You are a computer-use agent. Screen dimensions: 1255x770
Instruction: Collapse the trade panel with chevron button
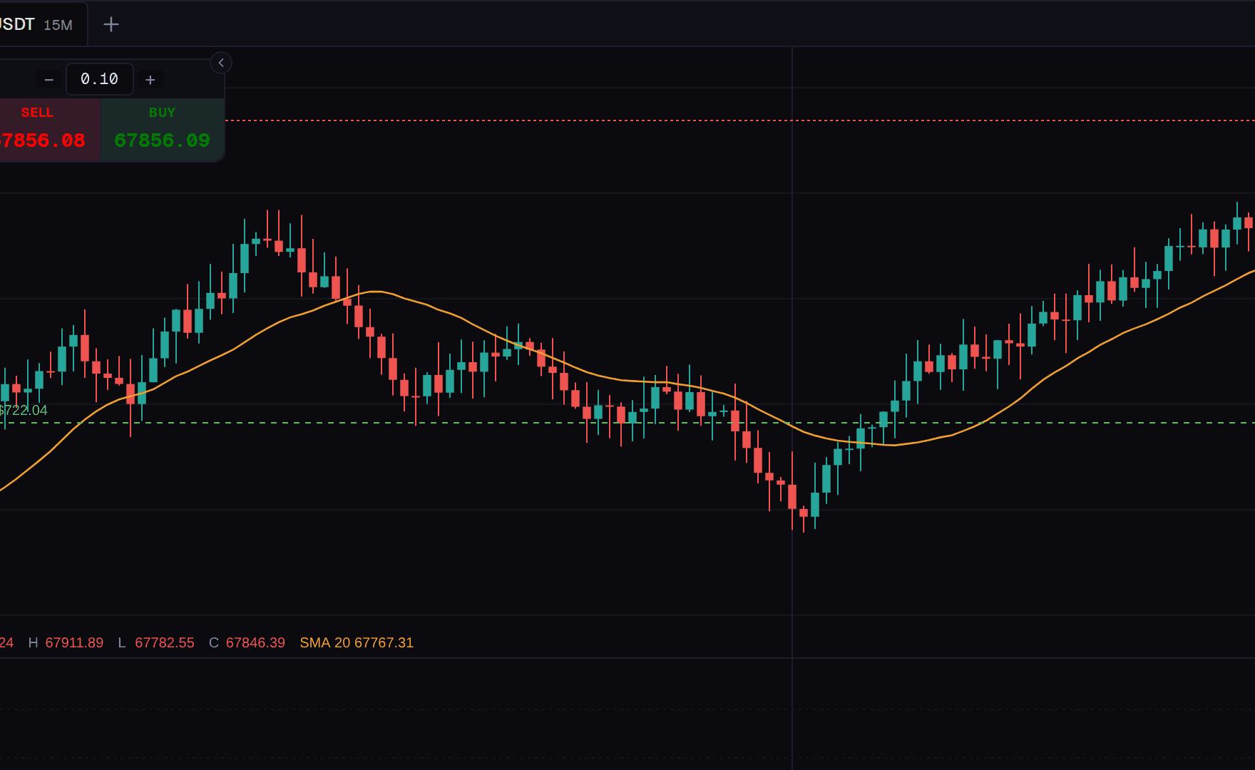[x=221, y=63]
